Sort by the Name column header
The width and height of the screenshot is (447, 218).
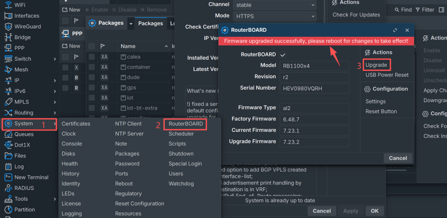coord(144,46)
